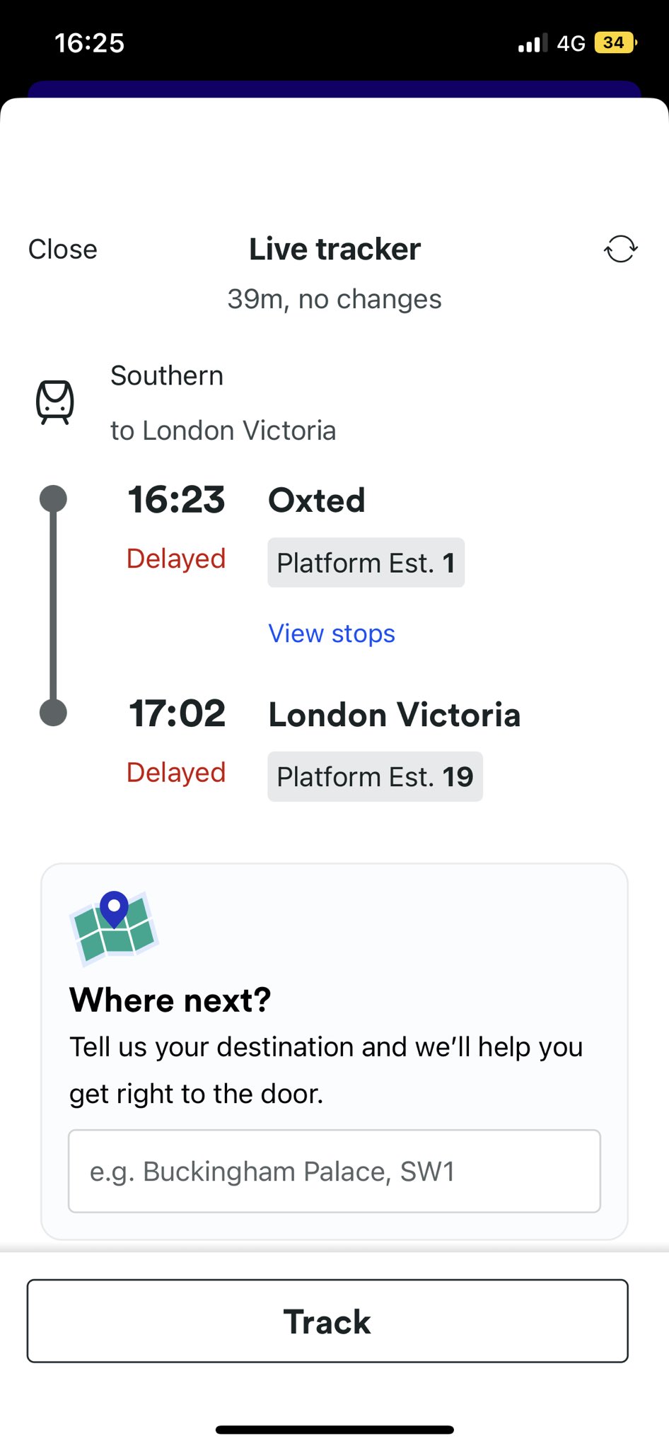Image resolution: width=669 pixels, height=1448 pixels.
Task: Tap the Delayed status under 16:23
Action: click(176, 559)
